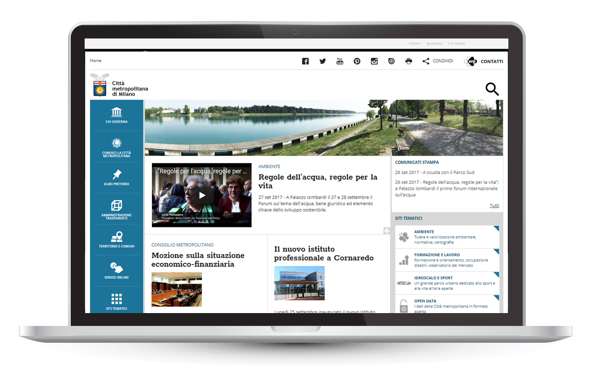
Task: Expand news with the plus icon
Action: click(x=387, y=231)
